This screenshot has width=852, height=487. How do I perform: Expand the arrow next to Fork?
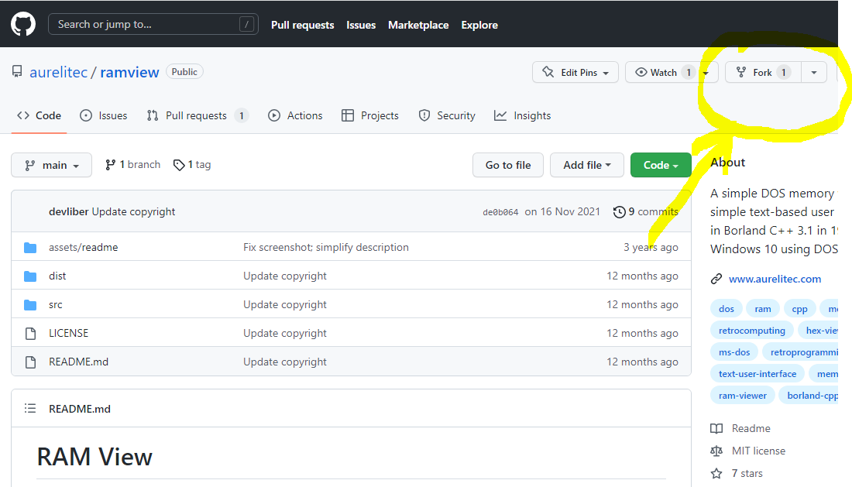click(813, 73)
